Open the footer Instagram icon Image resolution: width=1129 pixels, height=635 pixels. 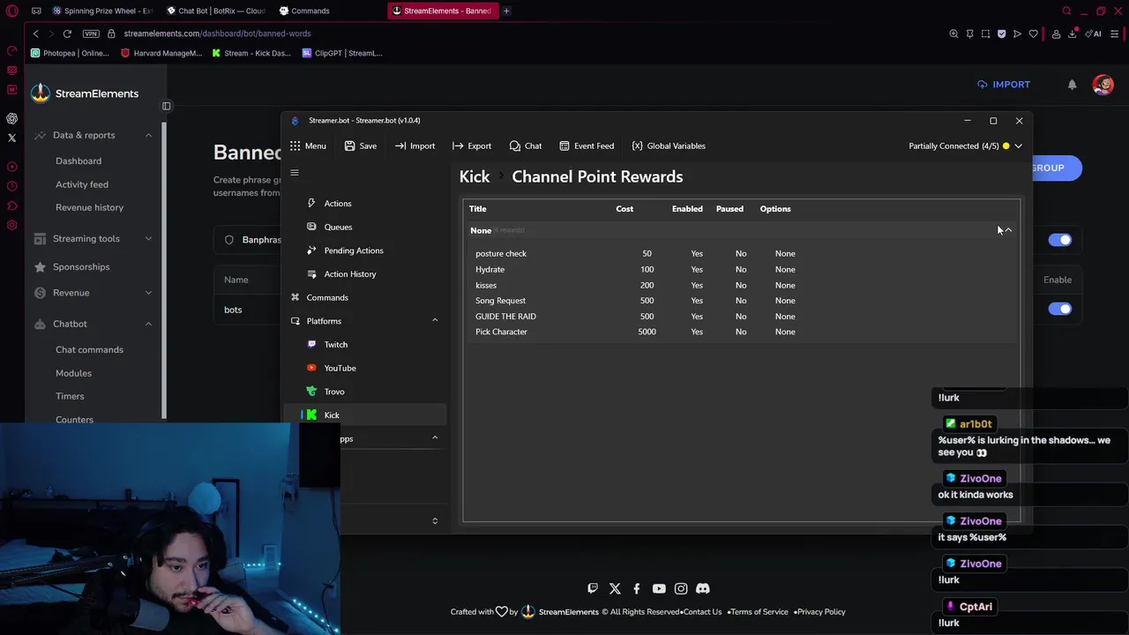[681, 588]
